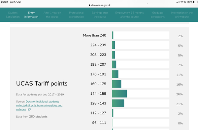
Task: Tap the padlock icon in address bar
Action: pos(89,5)
